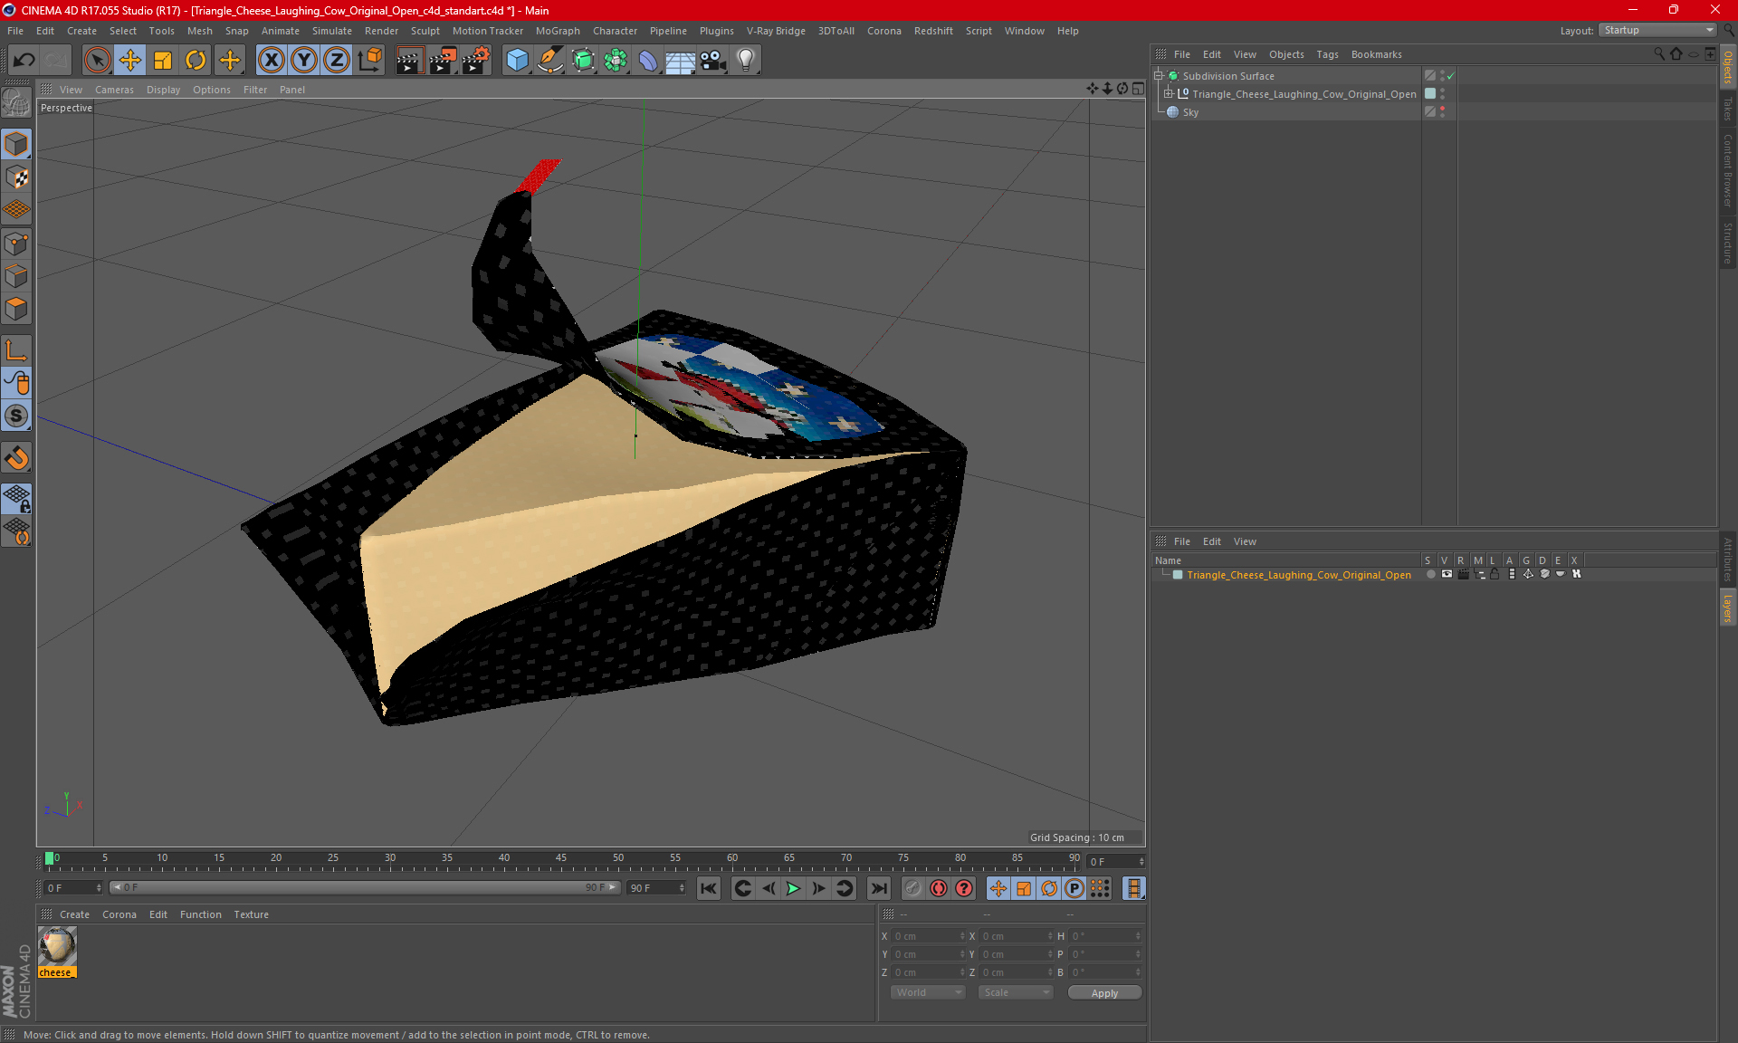Click the Bend deformer icon
This screenshot has width=1738, height=1043.
(648, 61)
